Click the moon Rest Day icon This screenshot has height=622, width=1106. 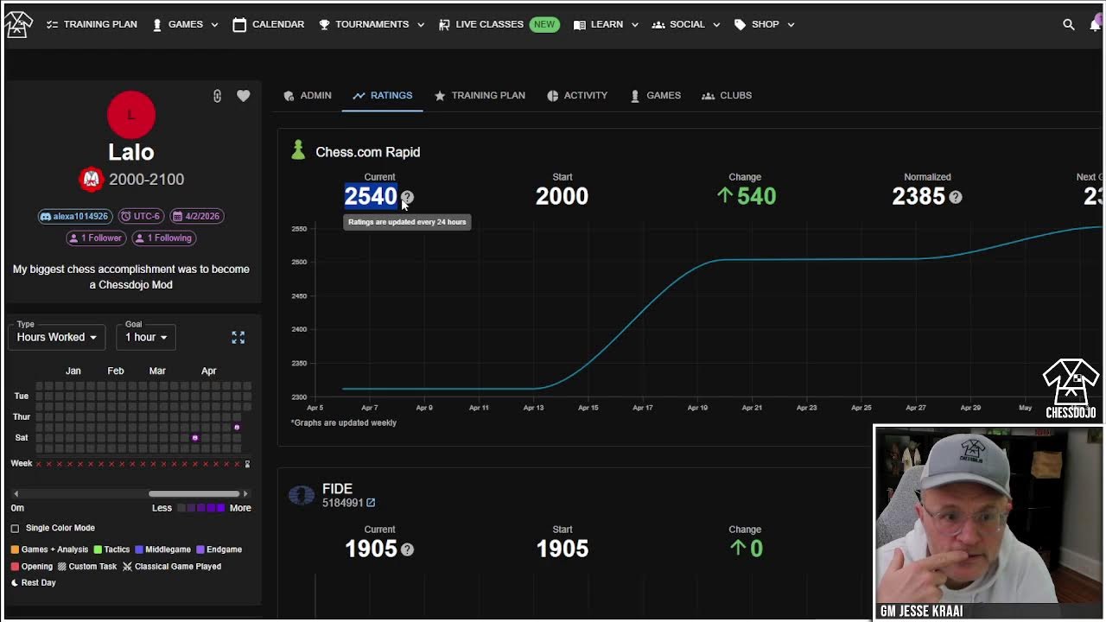click(x=15, y=583)
